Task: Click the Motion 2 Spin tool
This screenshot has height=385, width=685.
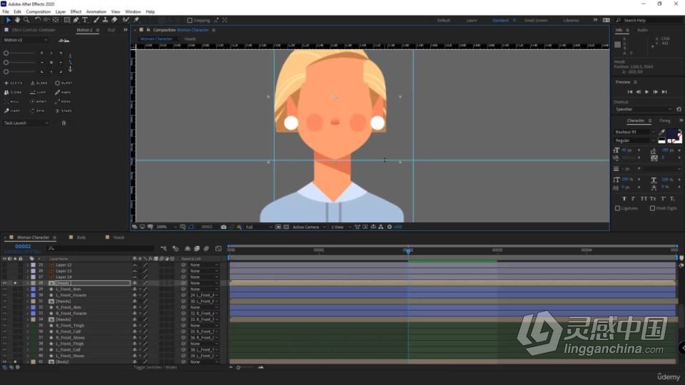Action: point(38,111)
